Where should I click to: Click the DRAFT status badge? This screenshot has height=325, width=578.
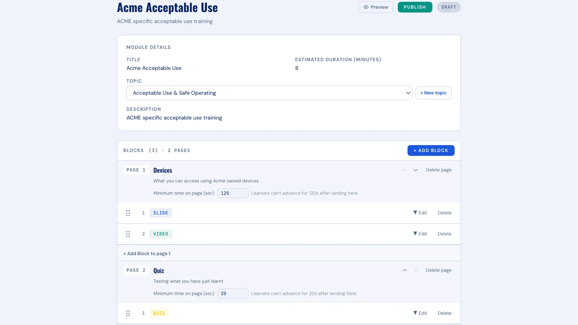(x=449, y=7)
